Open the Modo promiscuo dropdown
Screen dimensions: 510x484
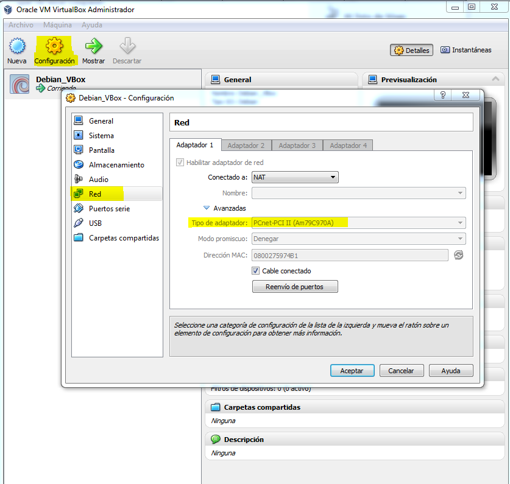tap(359, 239)
